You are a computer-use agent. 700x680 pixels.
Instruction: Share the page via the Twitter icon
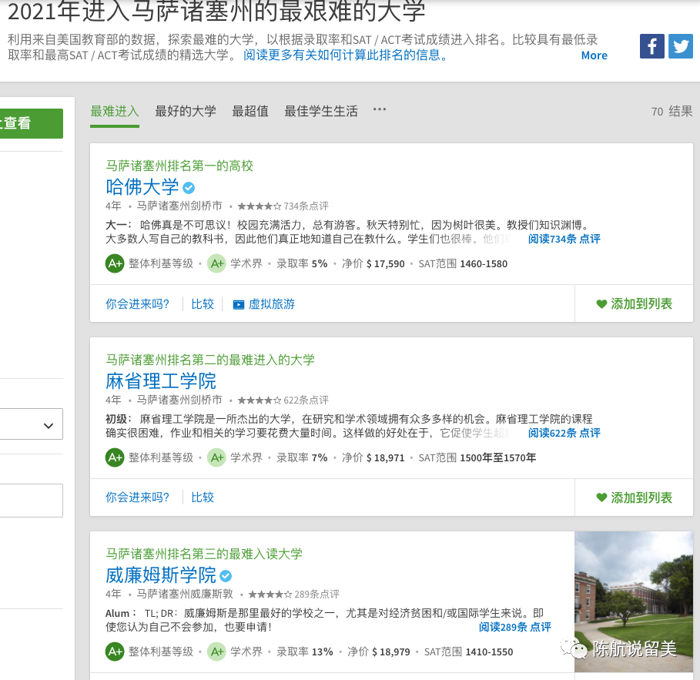(x=680, y=46)
